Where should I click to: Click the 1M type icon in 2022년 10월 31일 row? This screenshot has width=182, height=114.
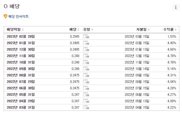[x=86, y=62]
